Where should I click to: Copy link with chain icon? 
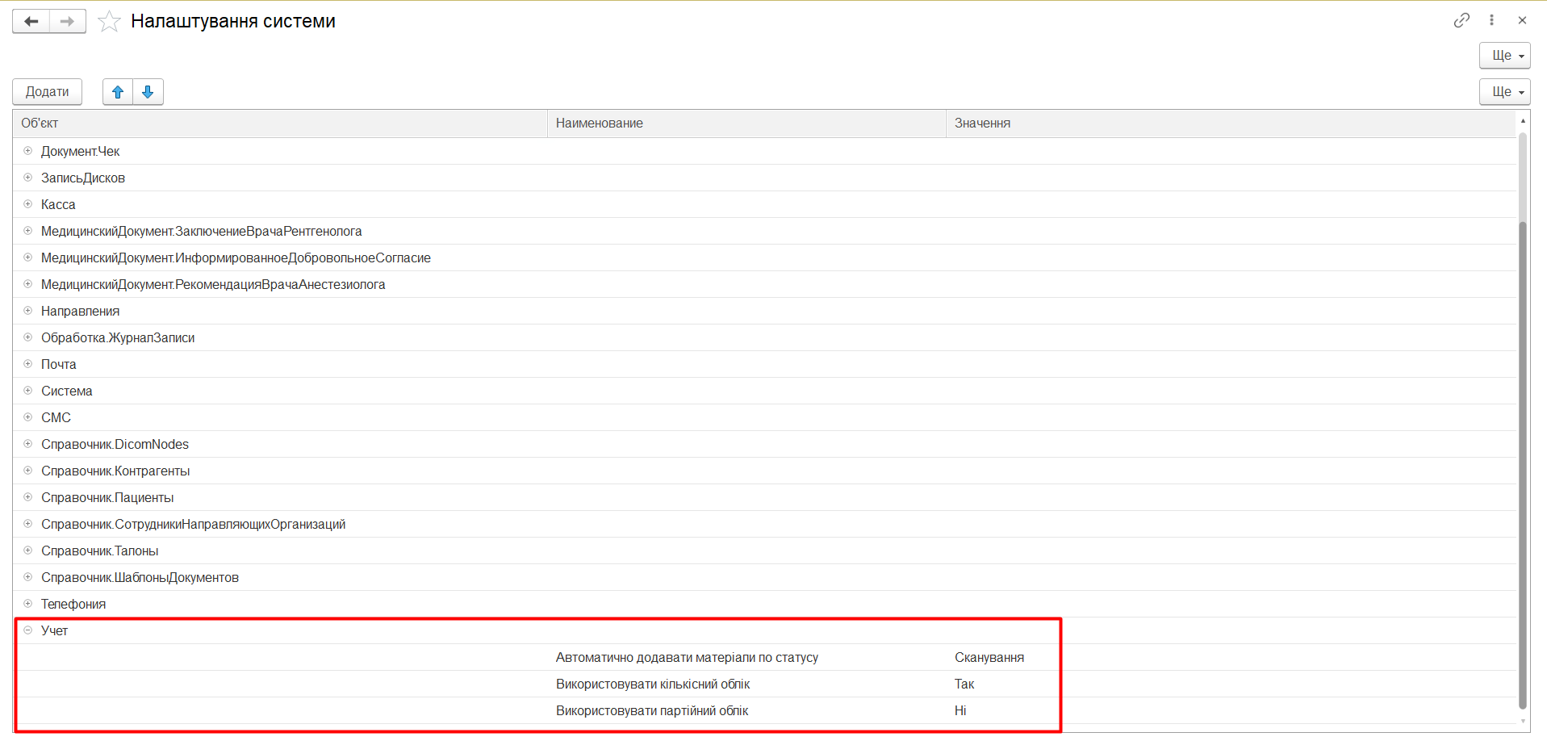click(1461, 20)
